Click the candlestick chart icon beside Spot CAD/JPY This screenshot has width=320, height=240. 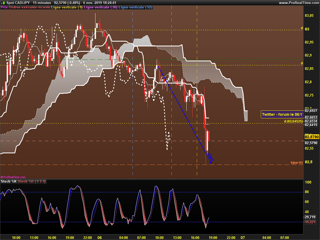(x=3, y=2)
